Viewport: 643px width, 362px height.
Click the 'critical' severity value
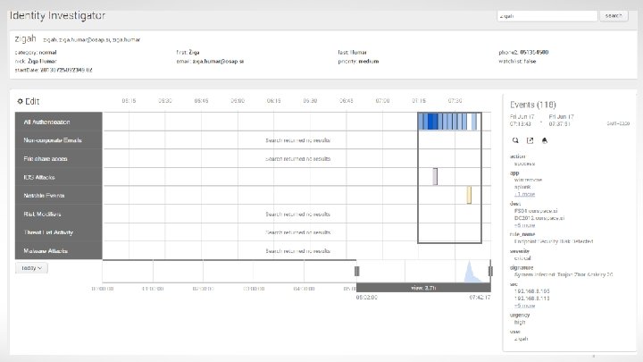tap(522, 258)
